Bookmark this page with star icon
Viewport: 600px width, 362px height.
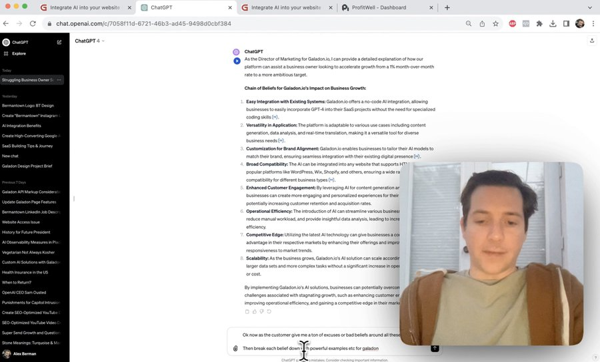tap(495, 24)
